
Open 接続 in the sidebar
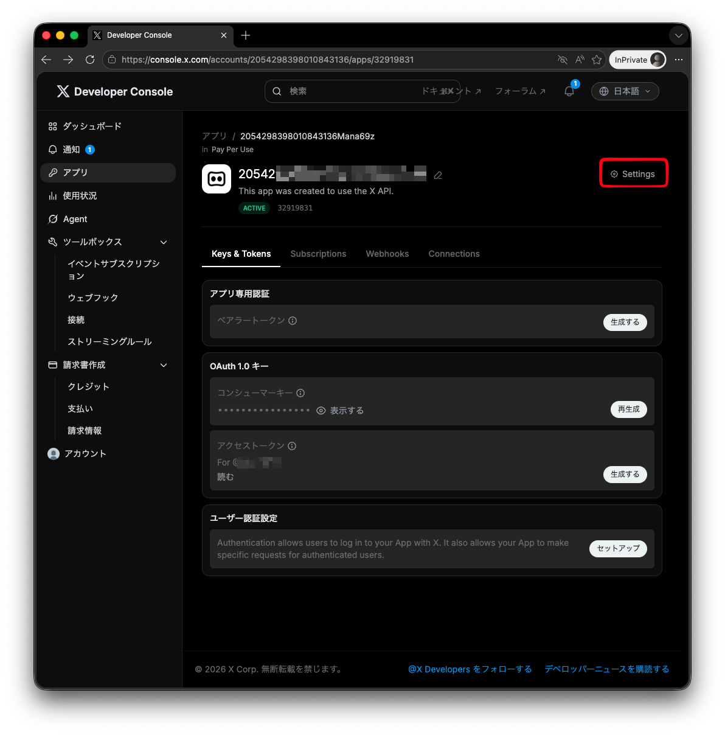point(76,320)
